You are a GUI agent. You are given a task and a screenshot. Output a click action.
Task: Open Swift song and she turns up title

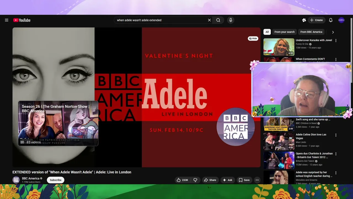pos(313,119)
